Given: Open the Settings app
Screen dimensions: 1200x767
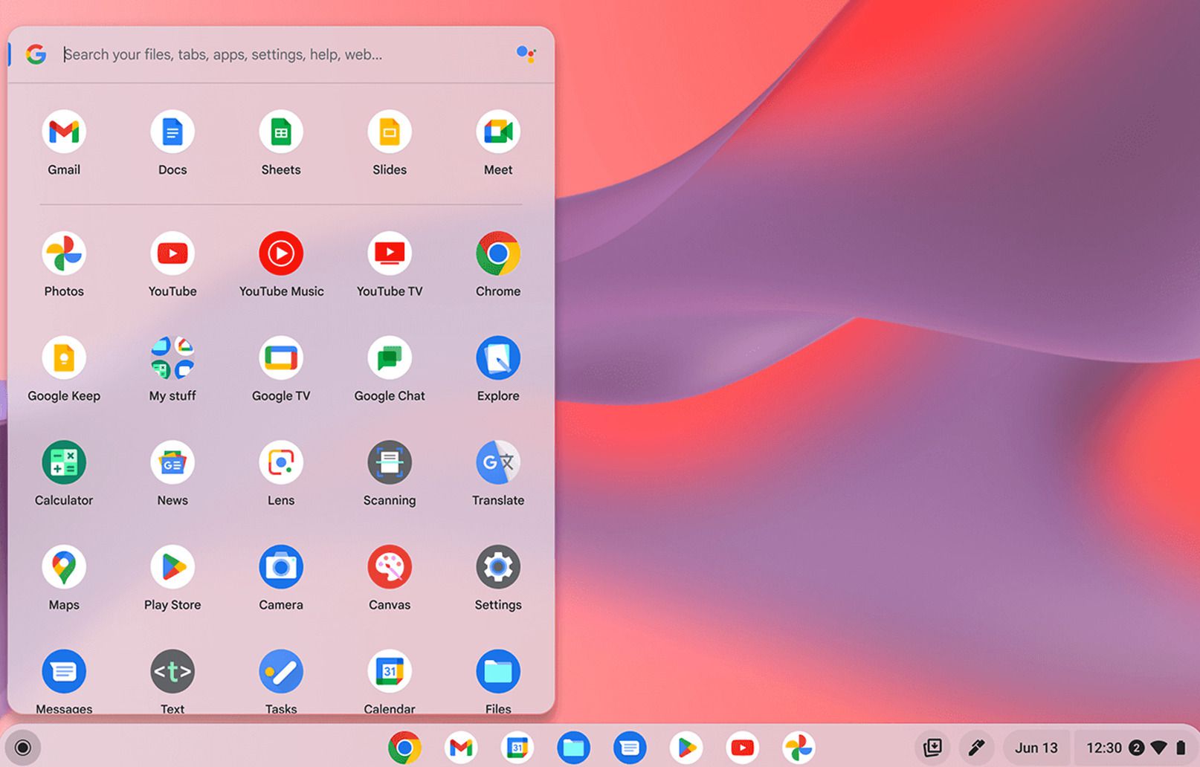Looking at the screenshot, I should pos(498,567).
